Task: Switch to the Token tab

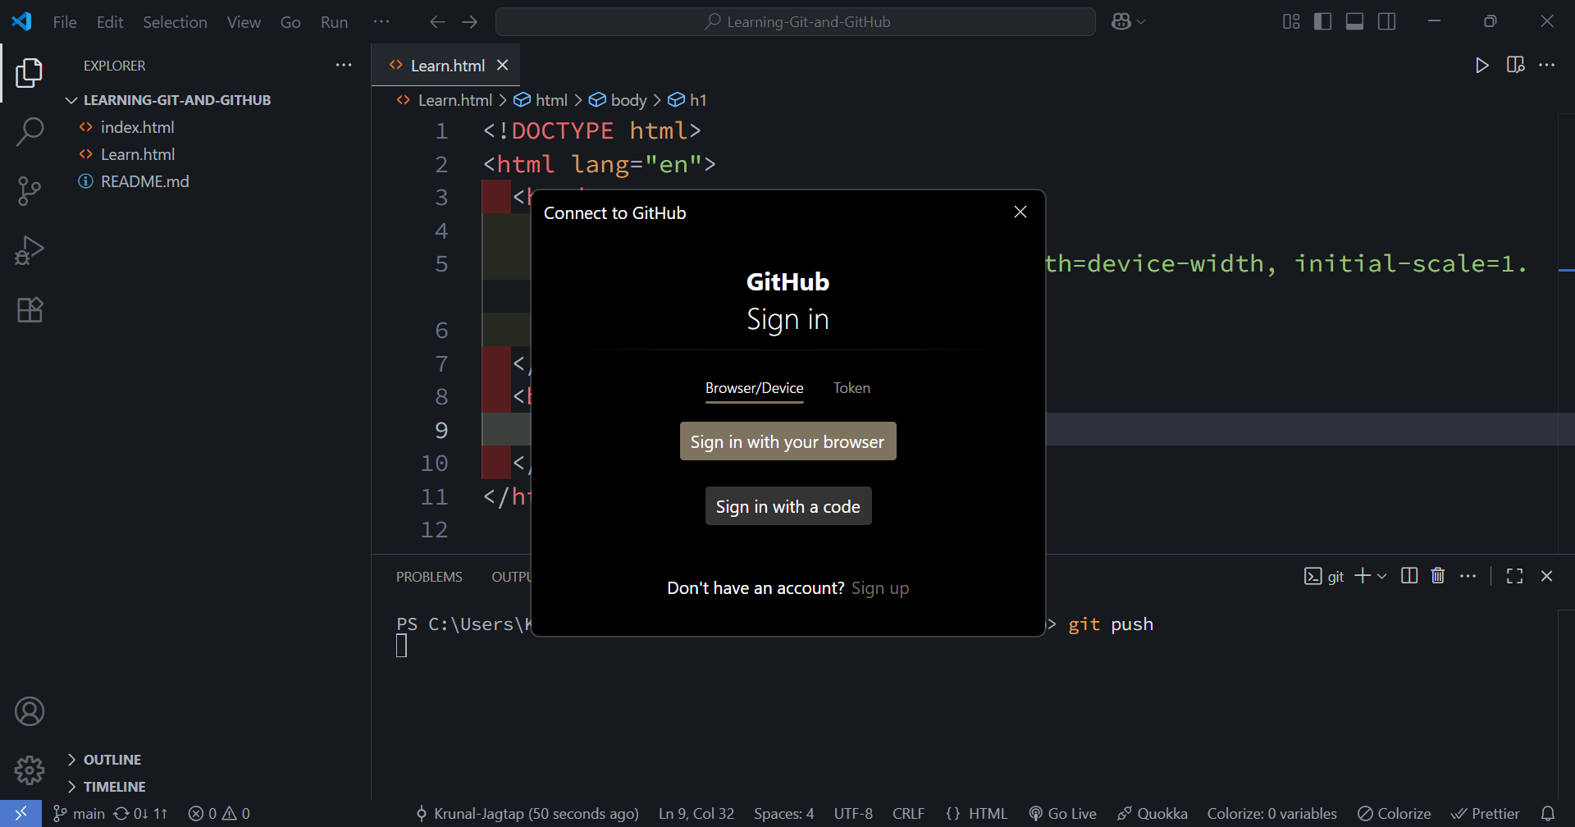Action: [851, 388]
